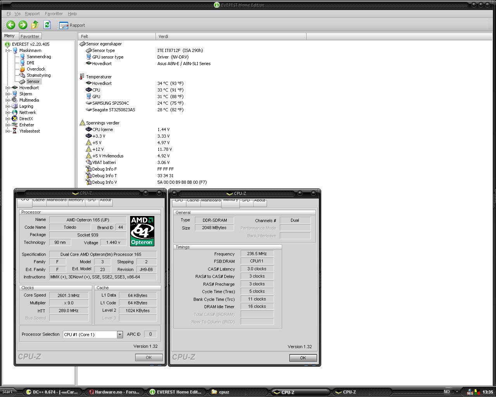The width and height of the screenshot is (496, 397).
Task: Expand the Multimedia tree node
Action: [7, 100]
